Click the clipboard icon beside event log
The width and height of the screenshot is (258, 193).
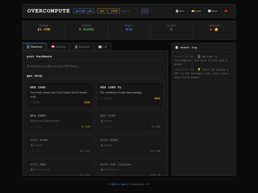177,48
